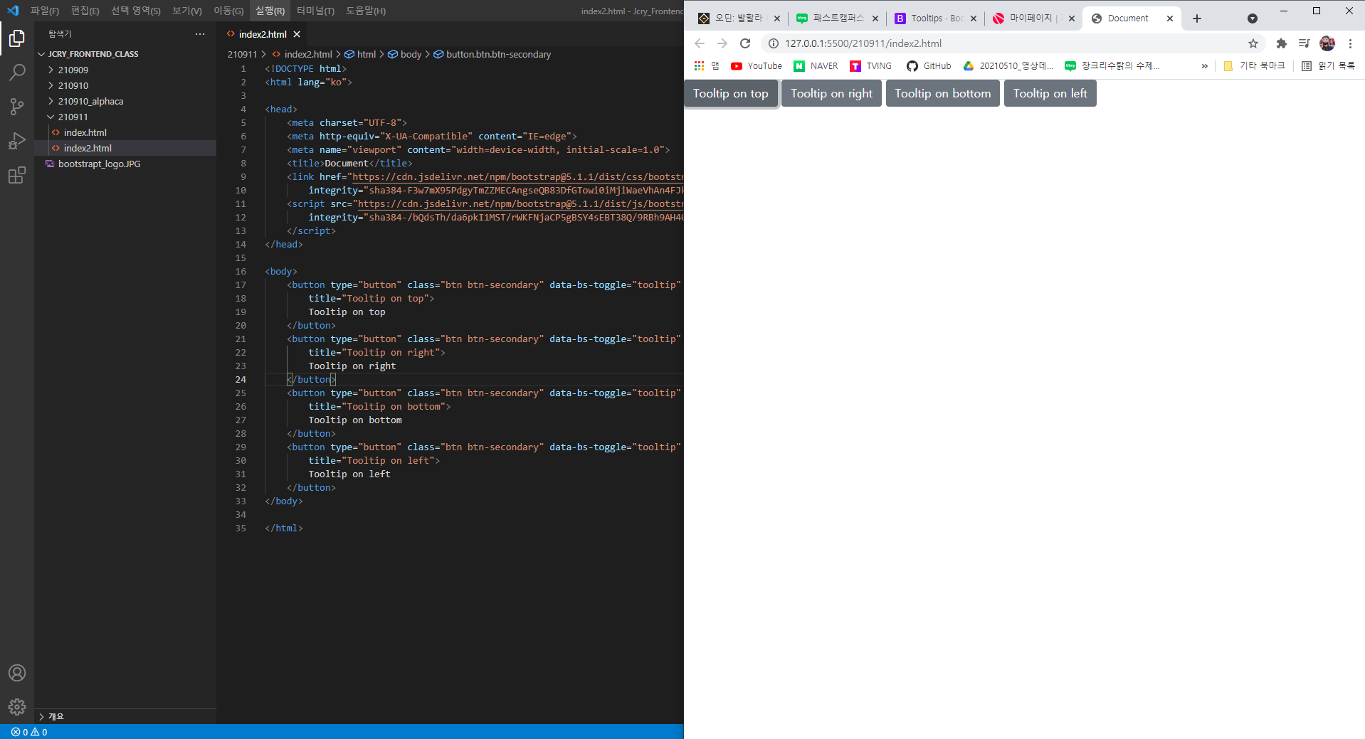Open the Explorer view in VS Code
This screenshot has width=1365, height=739.
[17, 39]
